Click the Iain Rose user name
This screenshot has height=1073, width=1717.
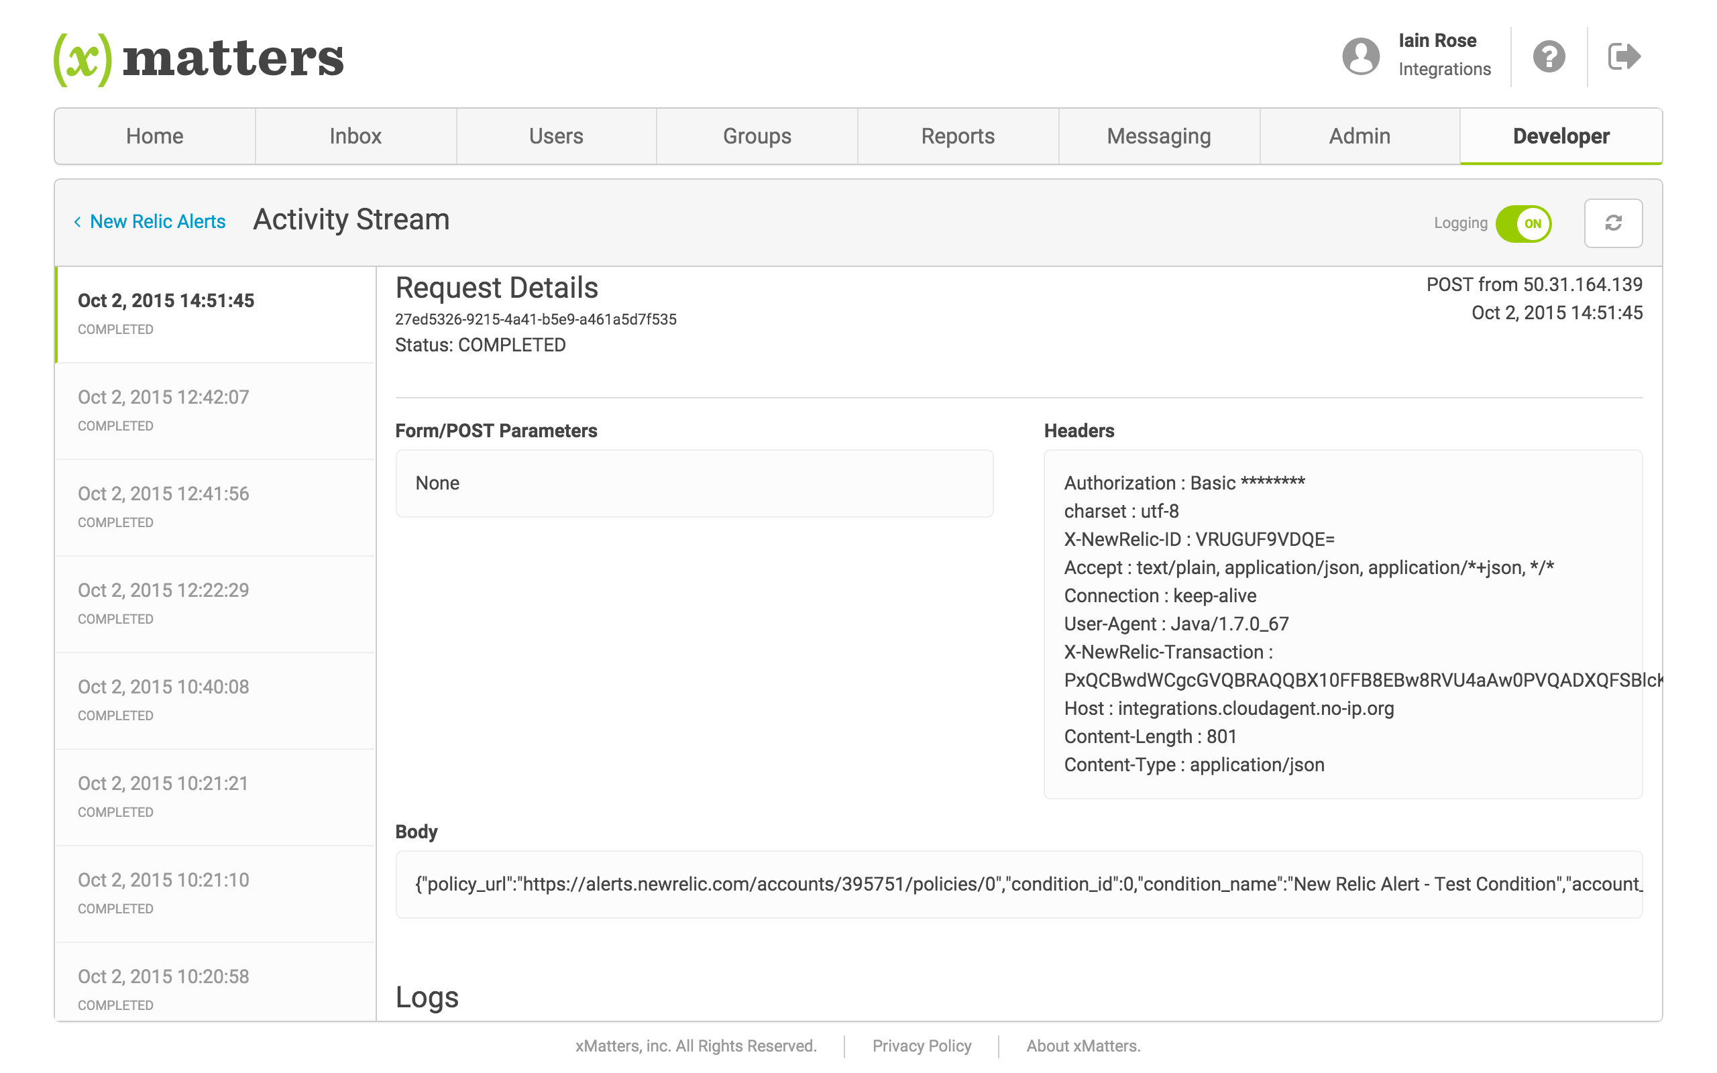coord(1437,40)
